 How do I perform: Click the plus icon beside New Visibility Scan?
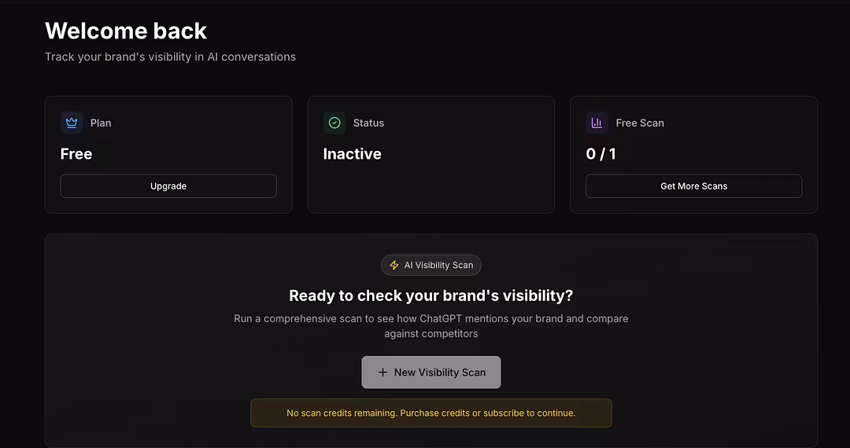coord(383,373)
